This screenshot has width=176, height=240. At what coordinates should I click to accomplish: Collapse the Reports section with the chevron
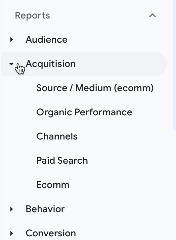pyautogui.click(x=152, y=15)
